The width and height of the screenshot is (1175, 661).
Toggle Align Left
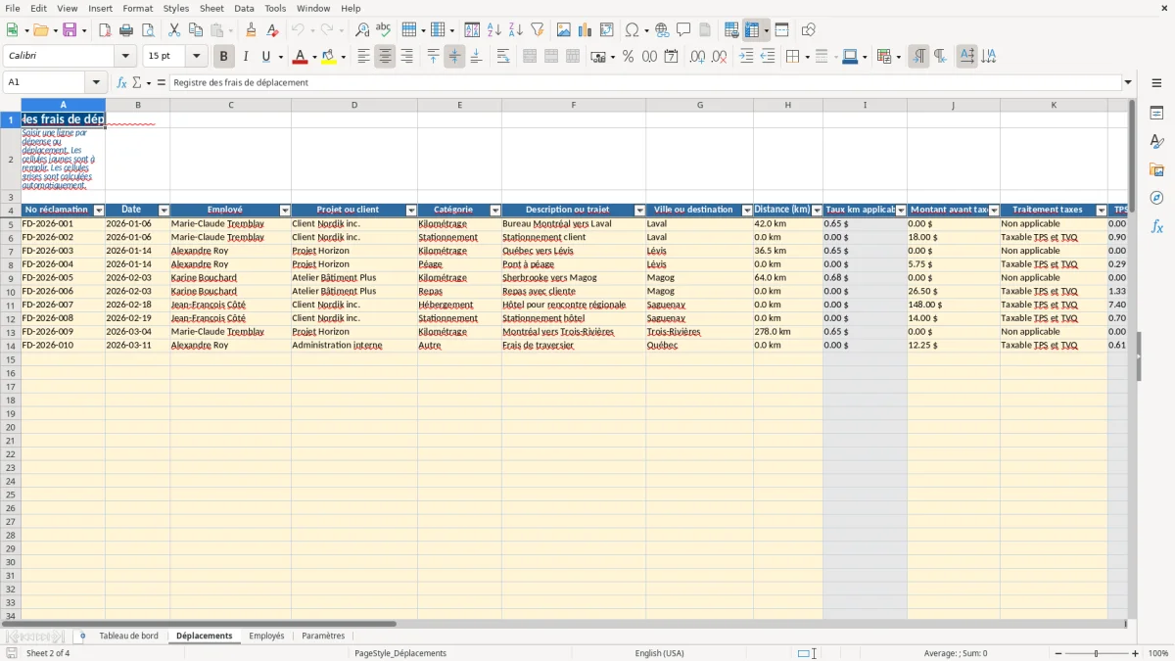tap(363, 57)
